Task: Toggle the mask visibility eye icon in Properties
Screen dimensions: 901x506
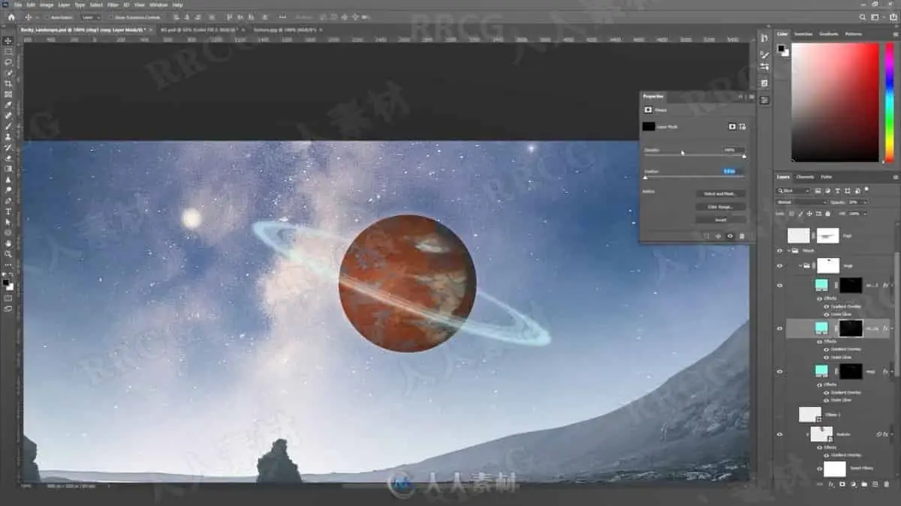Action: coord(730,236)
